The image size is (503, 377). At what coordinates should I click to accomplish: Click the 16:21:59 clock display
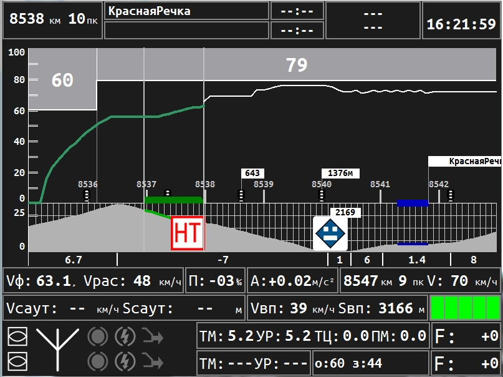click(461, 24)
